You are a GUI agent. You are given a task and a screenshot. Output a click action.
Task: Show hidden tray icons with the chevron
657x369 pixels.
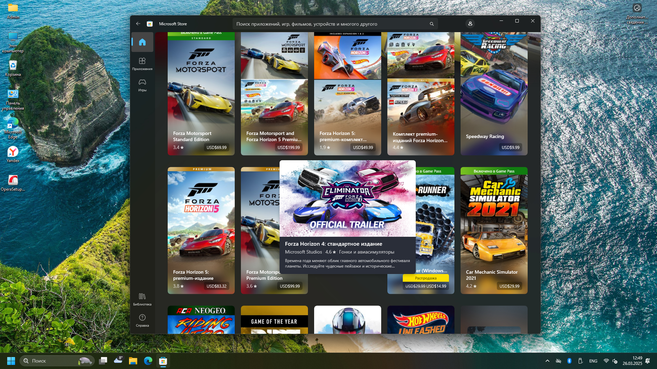point(547,361)
